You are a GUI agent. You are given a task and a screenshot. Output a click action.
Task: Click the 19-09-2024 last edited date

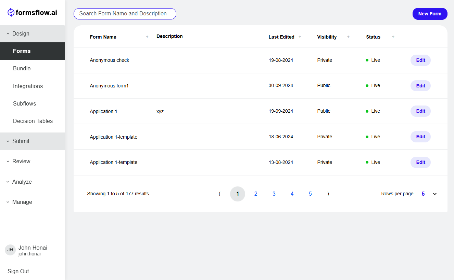tap(281, 111)
